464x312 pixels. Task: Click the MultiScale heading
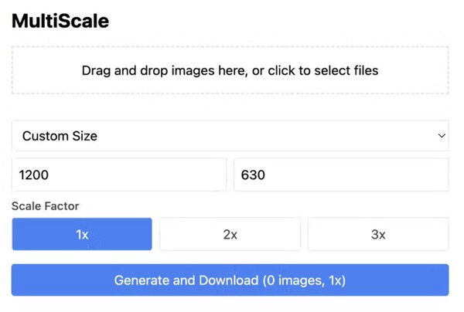point(60,22)
